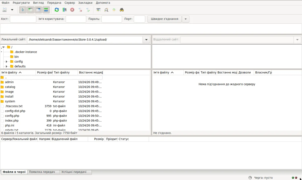Switch to Помилка передач tab
Screen dimensions: 302x180
coord(44,172)
